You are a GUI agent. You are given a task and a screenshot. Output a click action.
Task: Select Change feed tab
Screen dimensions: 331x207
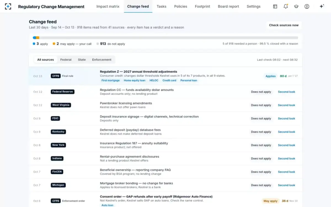click(138, 6)
